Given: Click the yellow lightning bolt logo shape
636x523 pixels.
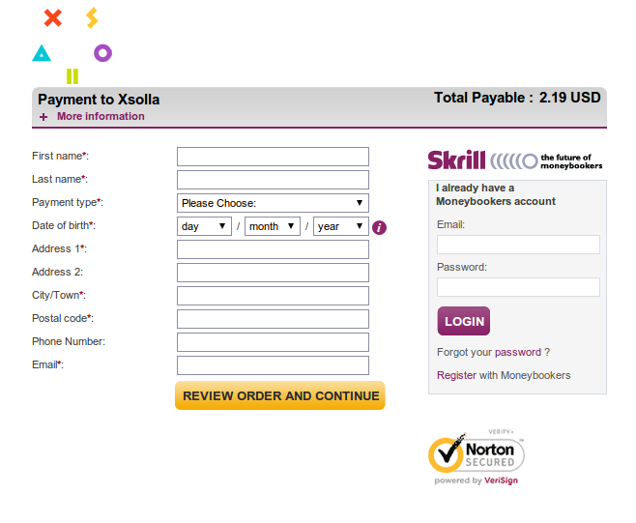Looking at the screenshot, I should point(92,17).
